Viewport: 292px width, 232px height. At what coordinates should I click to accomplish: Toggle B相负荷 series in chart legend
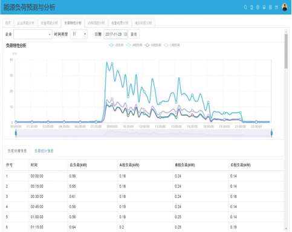pos(153,45)
